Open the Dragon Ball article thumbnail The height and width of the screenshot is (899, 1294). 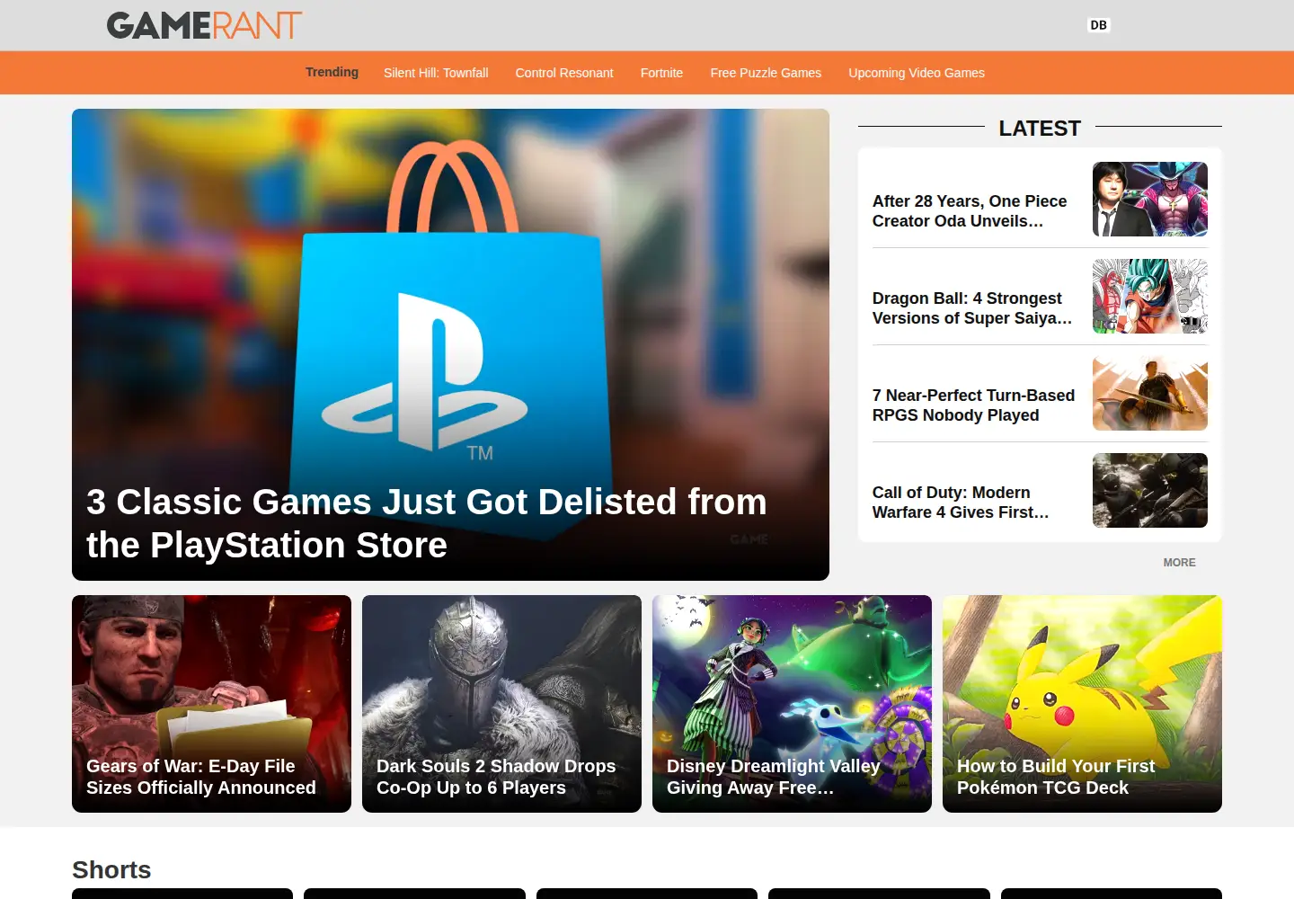(x=1150, y=297)
